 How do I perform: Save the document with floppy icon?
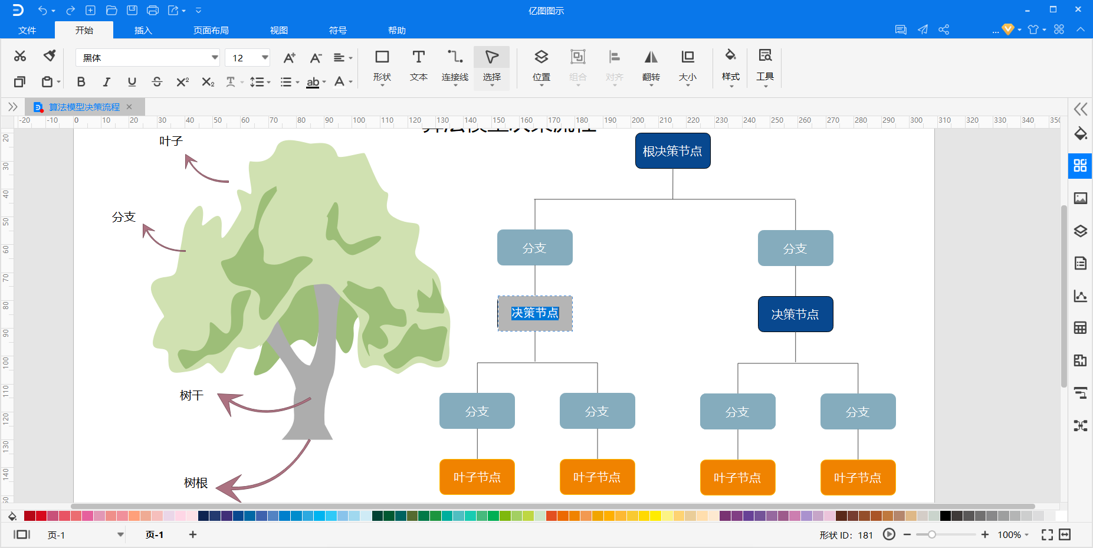132,11
